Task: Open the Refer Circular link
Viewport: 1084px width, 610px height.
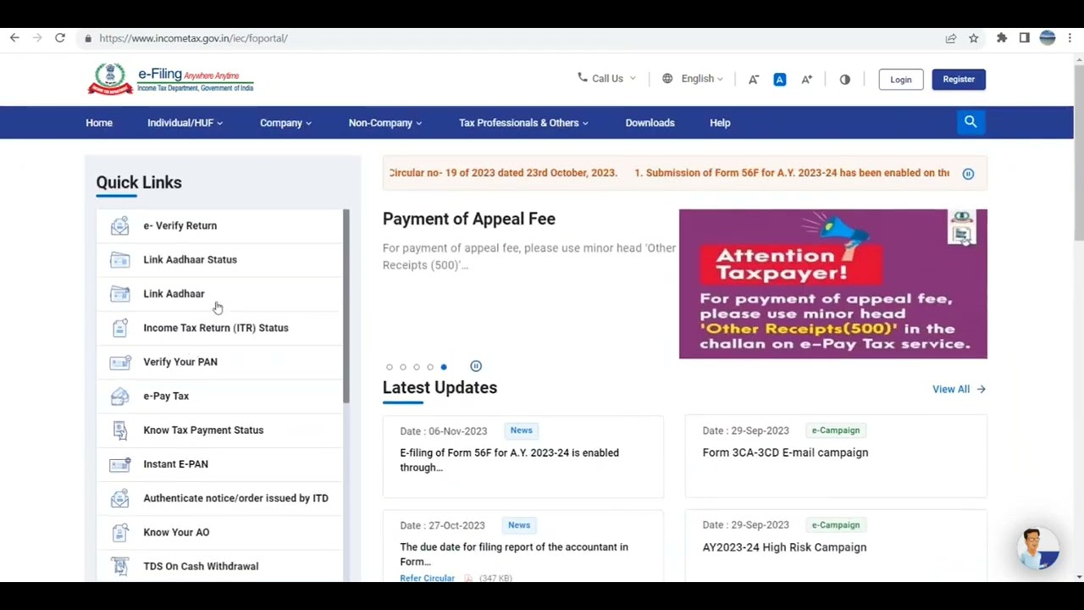Action: click(x=427, y=578)
